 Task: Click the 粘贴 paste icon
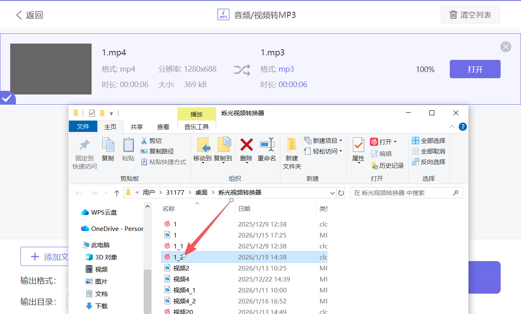[128, 149]
